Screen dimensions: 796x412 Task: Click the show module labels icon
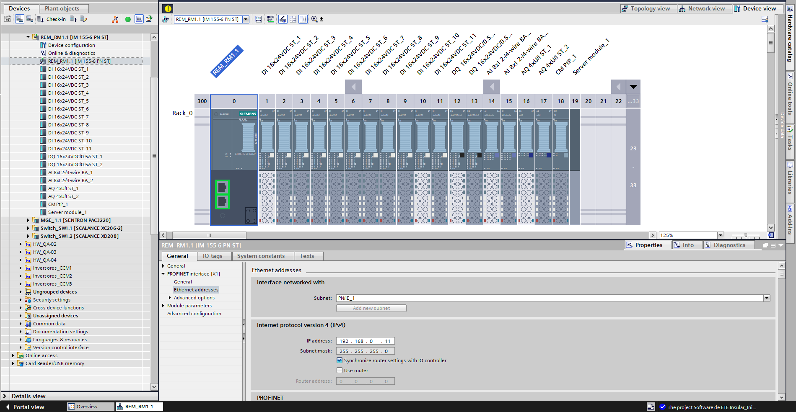point(283,19)
